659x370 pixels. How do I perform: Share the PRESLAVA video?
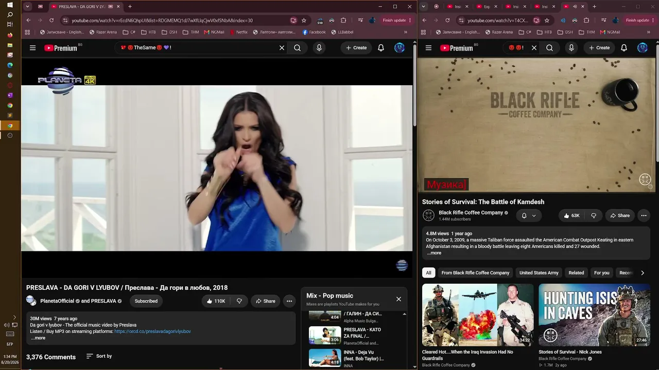click(x=266, y=301)
